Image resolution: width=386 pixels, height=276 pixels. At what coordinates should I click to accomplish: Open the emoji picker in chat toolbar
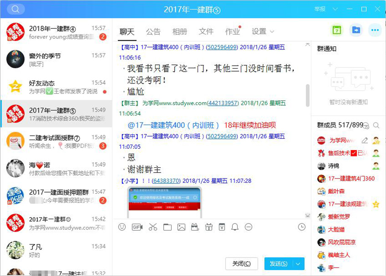pos(122,227)
